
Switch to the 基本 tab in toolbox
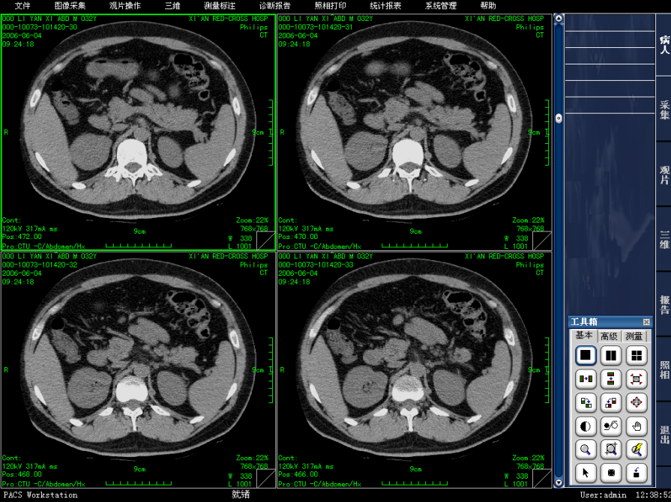click(x=584, y=336)
